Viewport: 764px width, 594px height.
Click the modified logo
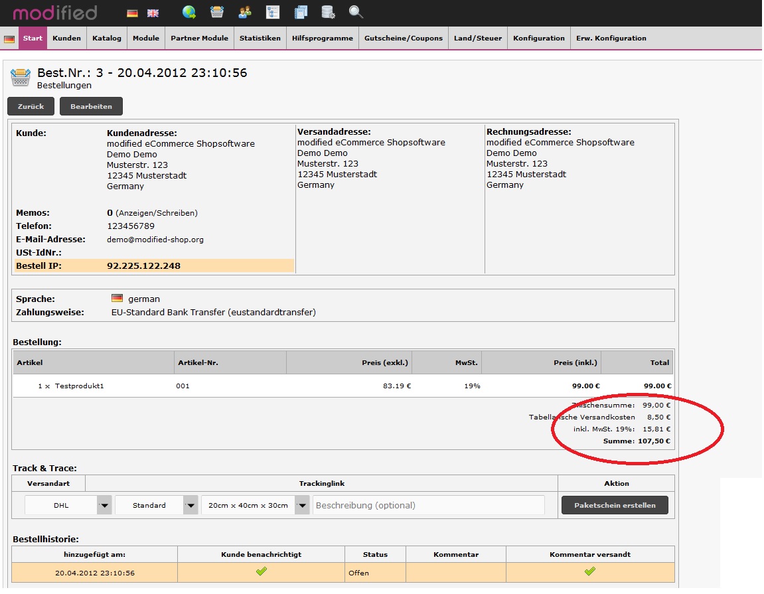(x=55, y=13)
